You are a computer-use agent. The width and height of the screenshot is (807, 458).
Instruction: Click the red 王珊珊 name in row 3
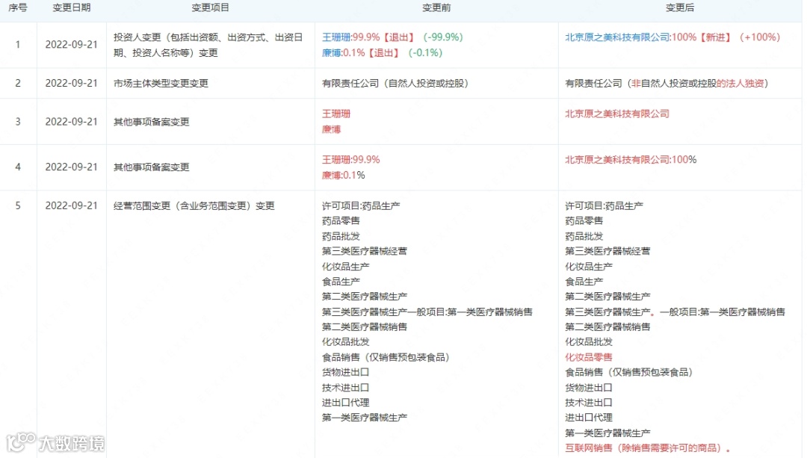click(336, 114)
